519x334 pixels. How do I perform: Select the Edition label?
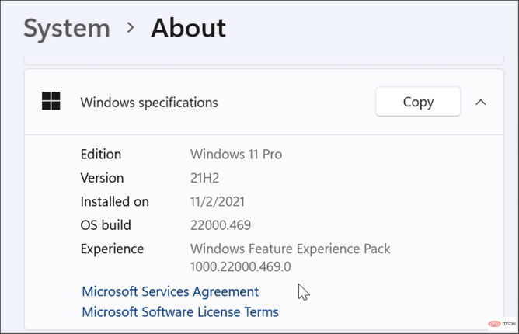click(101, 155)
